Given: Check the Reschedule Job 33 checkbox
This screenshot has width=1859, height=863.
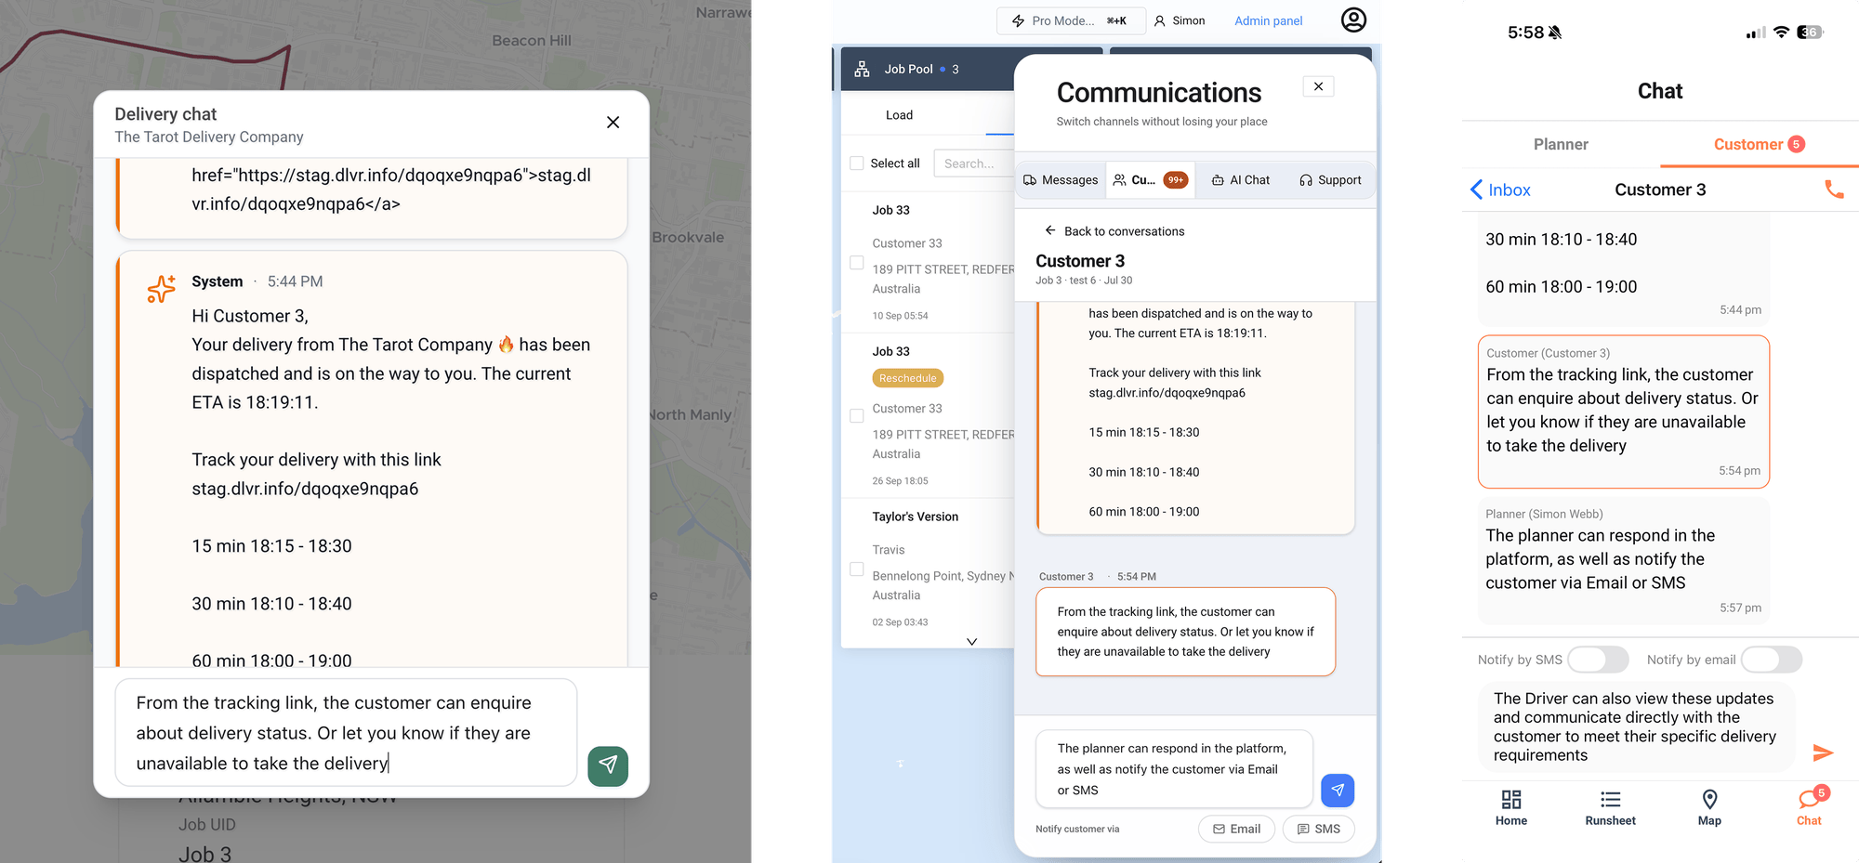Looking at the screenshot, I should 857,416.
